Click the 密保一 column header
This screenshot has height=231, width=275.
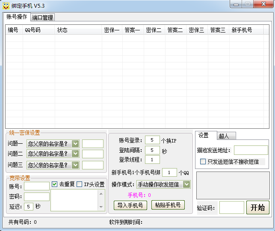pyautogui.click(x=112, y=30)
